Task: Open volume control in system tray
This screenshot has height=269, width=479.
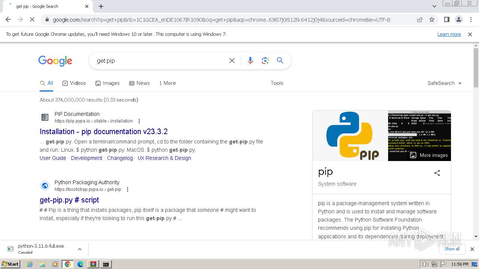Action: [x=425, y=264]
